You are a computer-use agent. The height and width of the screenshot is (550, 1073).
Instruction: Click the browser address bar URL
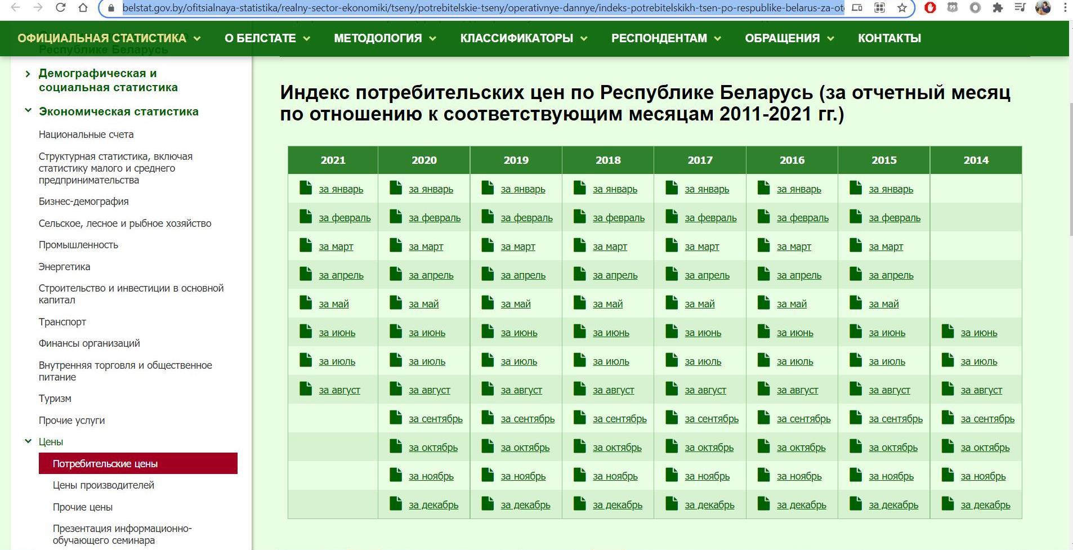[483, 8]
